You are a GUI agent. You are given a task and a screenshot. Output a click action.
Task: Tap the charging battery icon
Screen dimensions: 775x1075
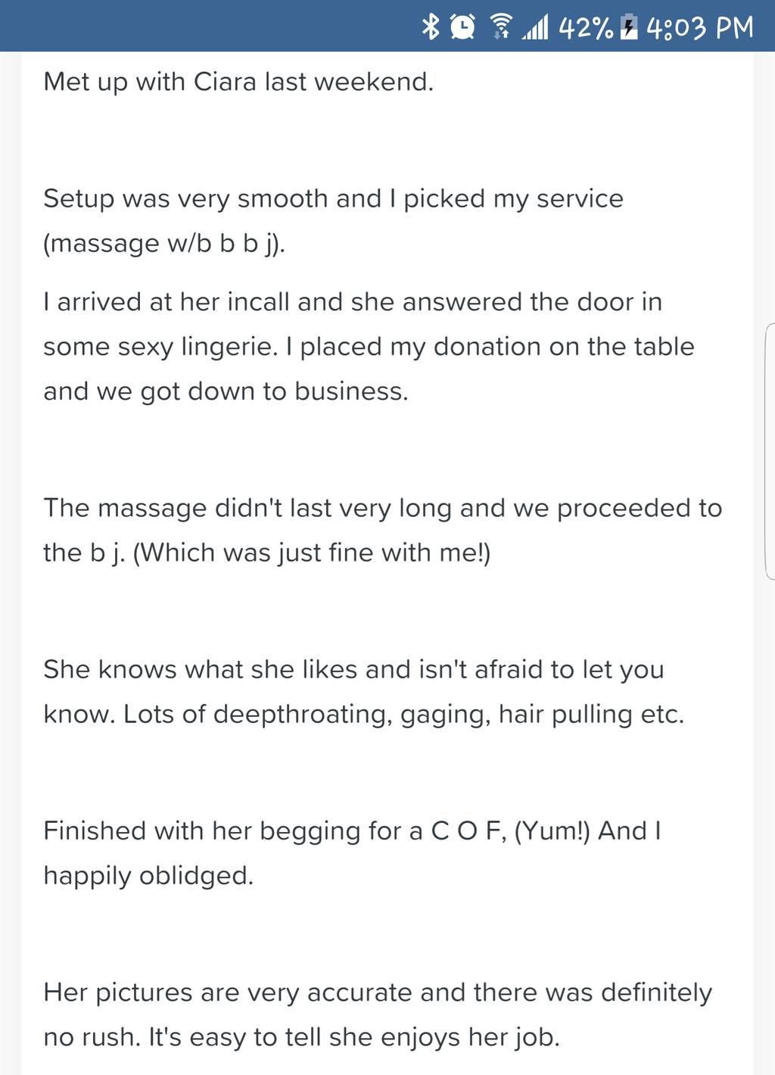click(628, 27)
